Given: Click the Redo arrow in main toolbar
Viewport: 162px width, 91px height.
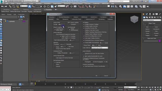Looking at the screenshot, I should click(x=6, y=6).
